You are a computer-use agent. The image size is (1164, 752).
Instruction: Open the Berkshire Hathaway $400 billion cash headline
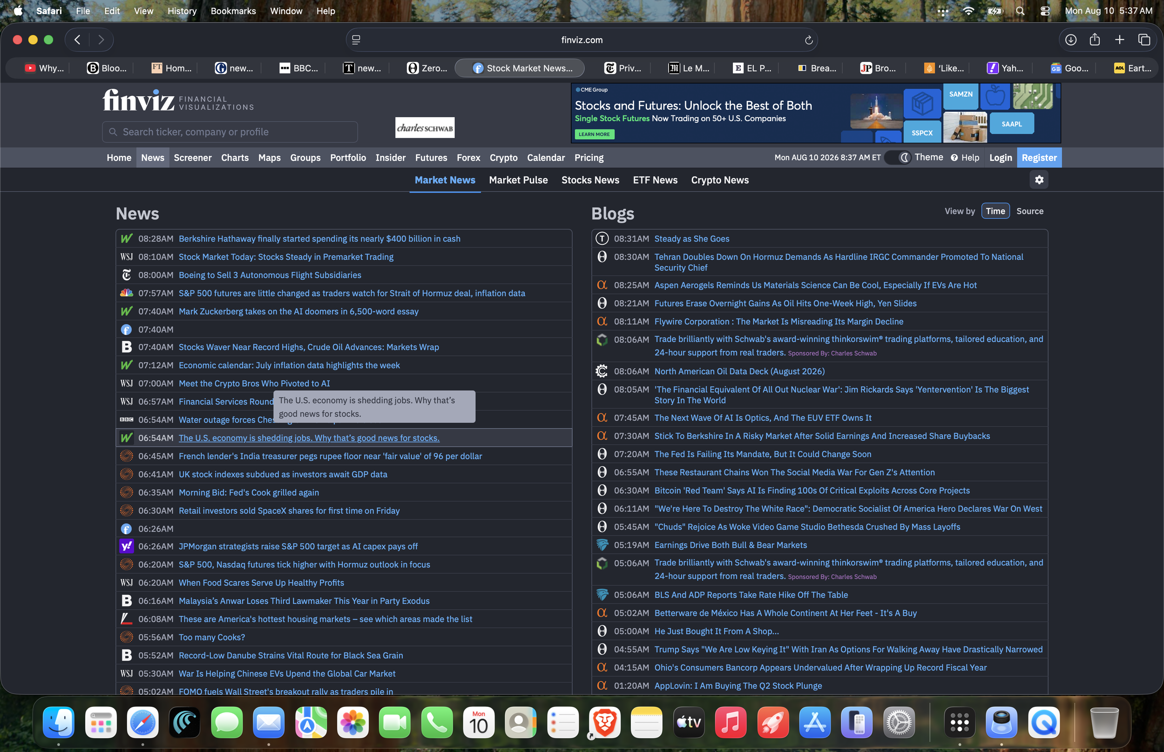[x=319, y=239]
